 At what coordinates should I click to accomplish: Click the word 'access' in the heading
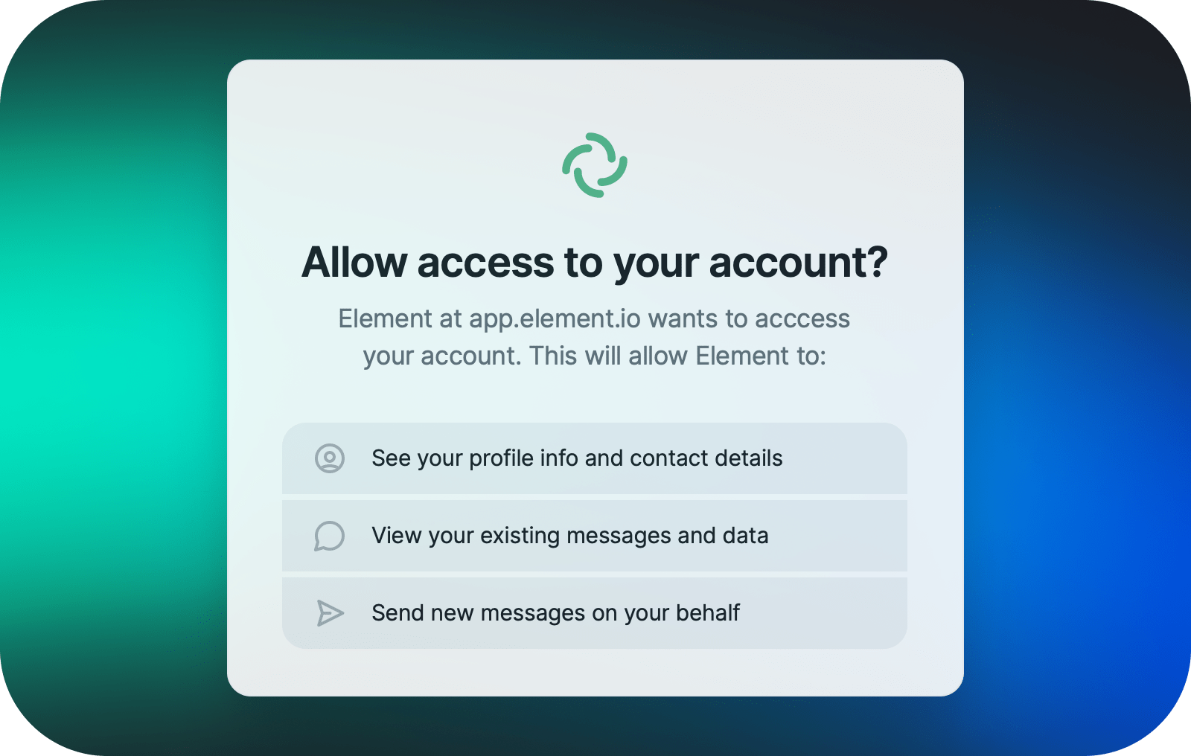pos(486,263)
